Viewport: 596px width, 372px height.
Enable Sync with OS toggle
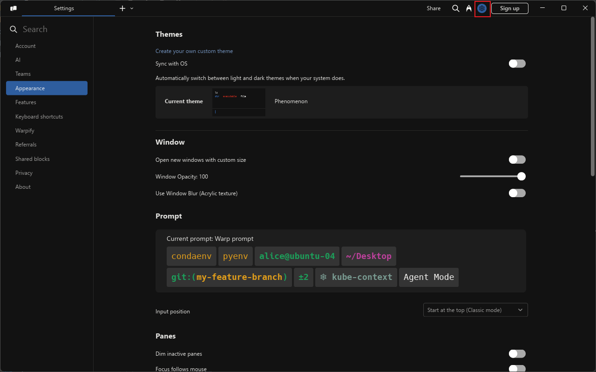(517, 64)
